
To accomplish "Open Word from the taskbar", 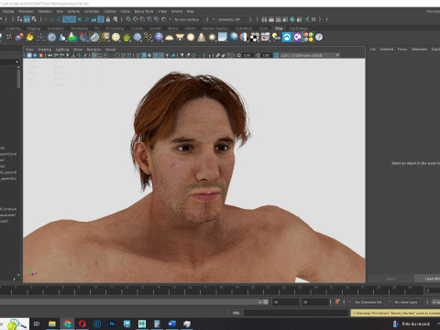I will (x=171, y=324).
